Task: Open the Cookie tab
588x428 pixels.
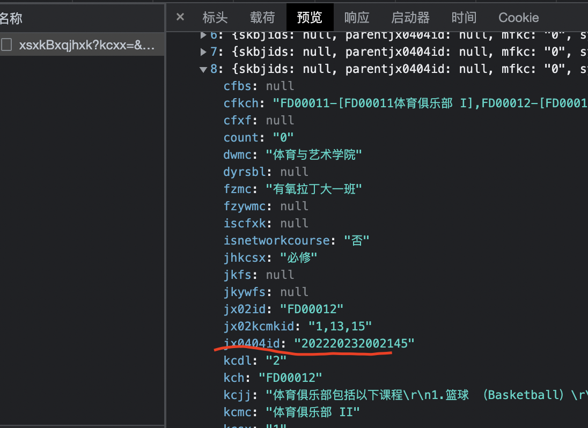Action: pyautogui.click(x=518, y=17)
